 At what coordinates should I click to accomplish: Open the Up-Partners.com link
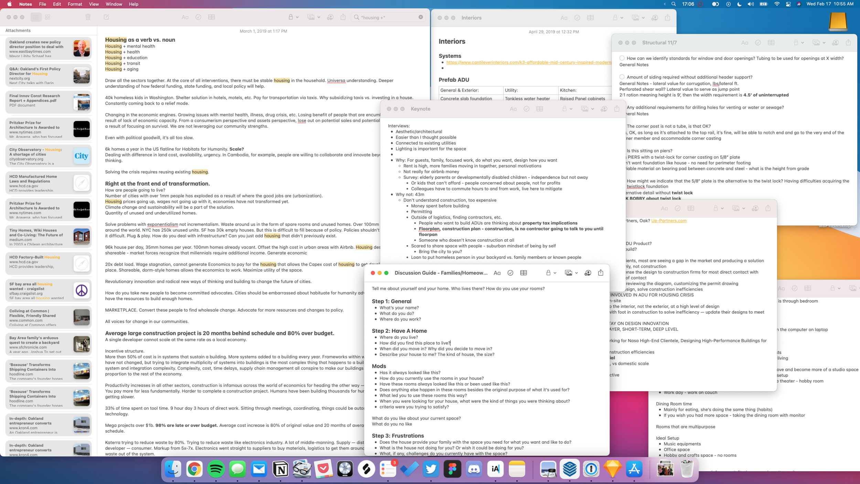(x=668, y=221)
